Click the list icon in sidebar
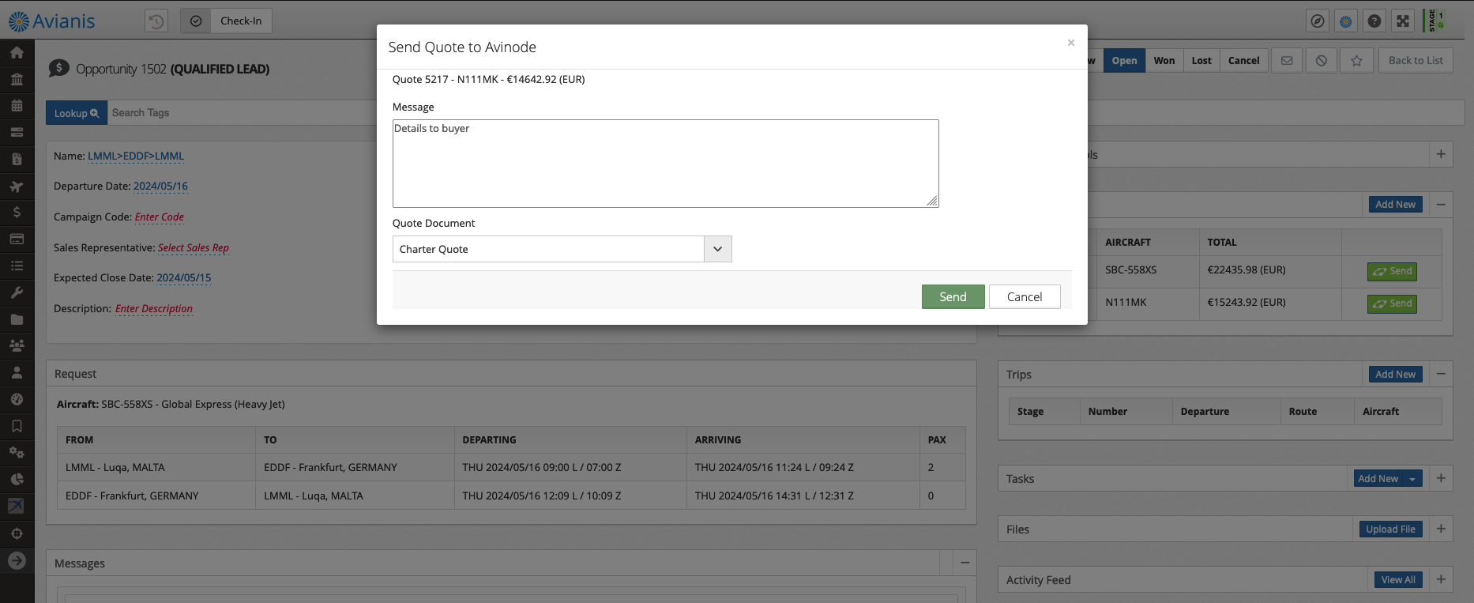 (17, 266)
